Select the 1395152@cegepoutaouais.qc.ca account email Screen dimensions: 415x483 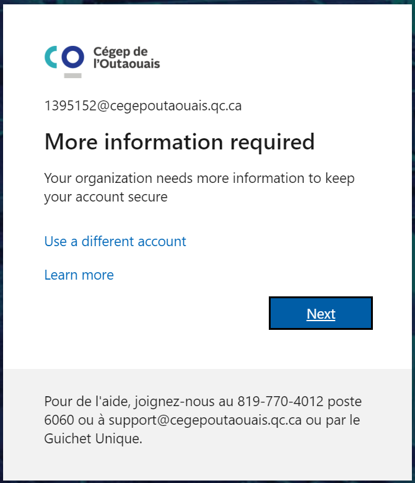pyautogui.click(x=143, y=105)
